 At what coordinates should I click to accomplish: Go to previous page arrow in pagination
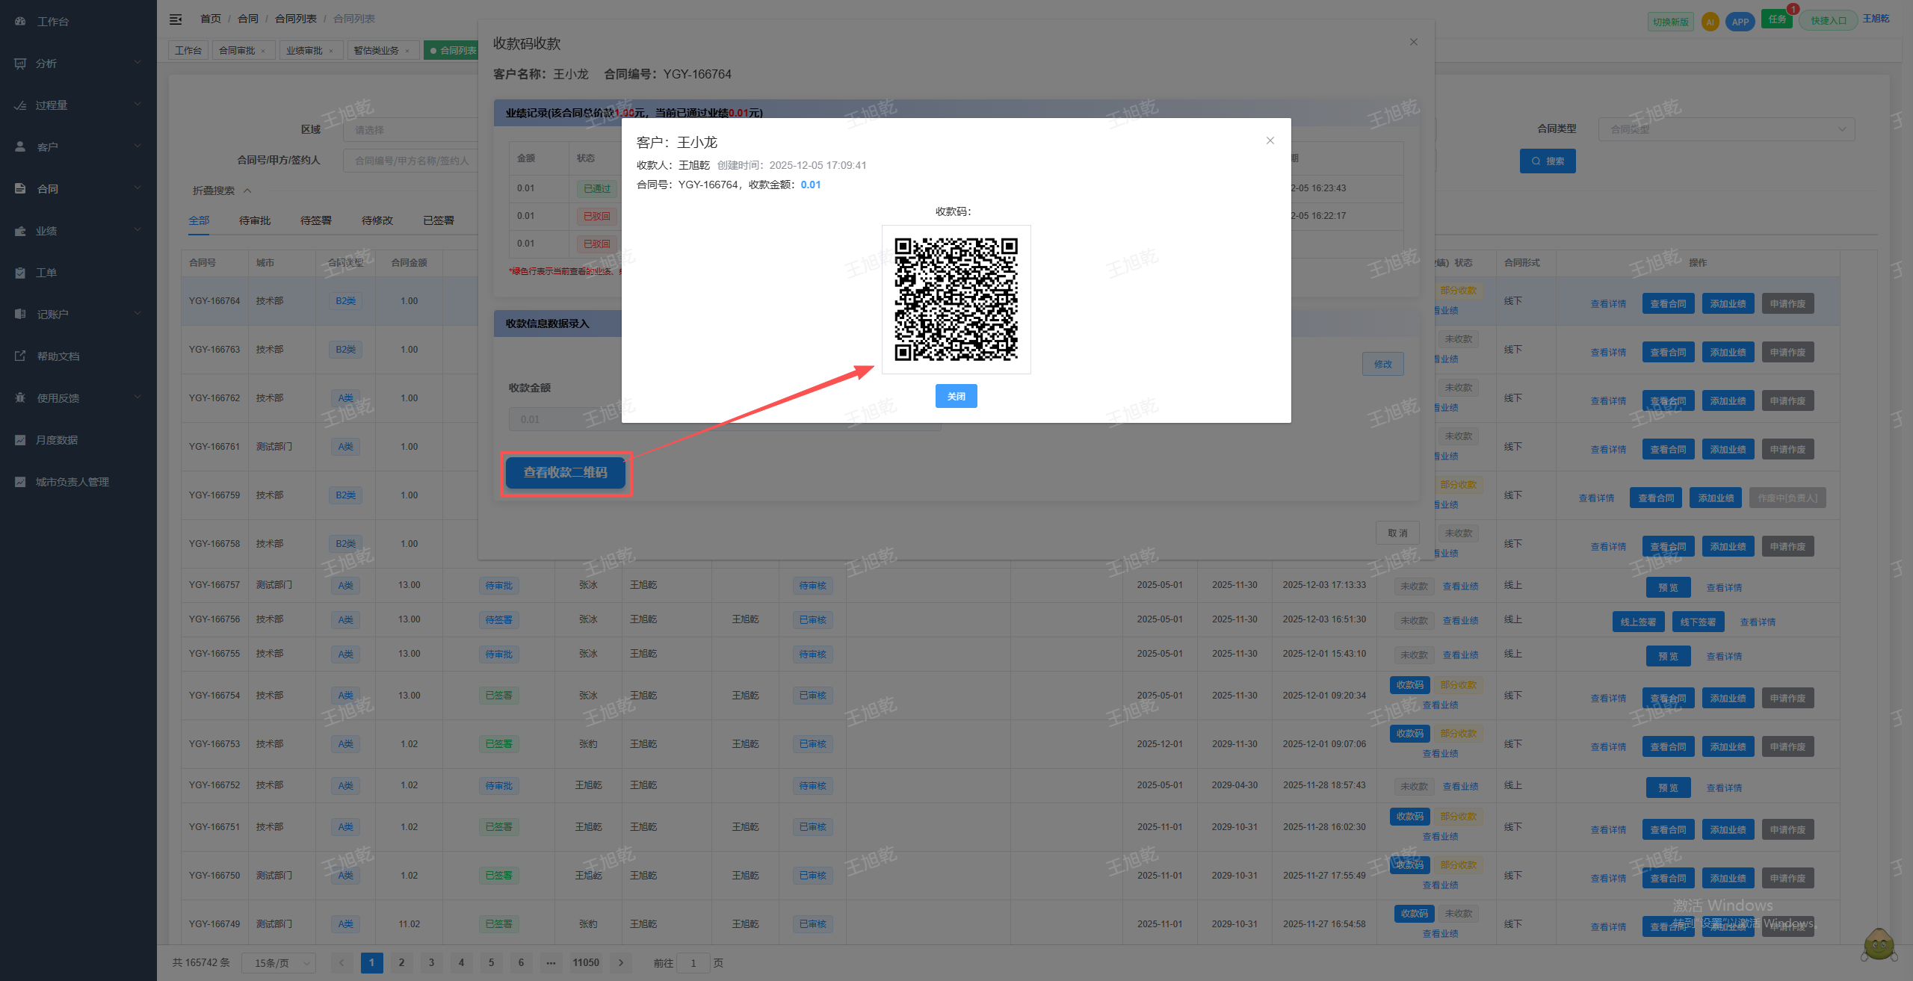(342, 963)
